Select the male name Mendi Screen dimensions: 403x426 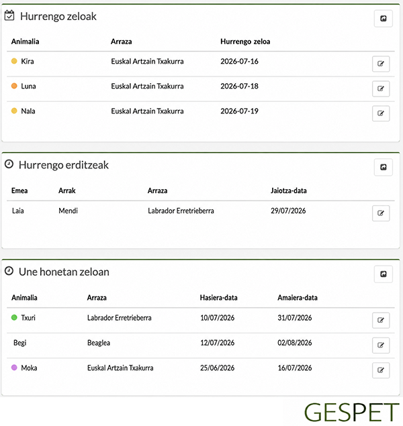point(68,211)
